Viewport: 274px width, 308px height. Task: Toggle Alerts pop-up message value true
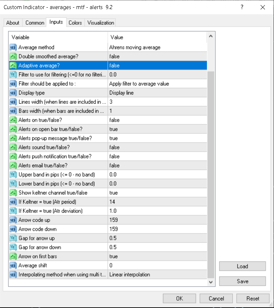(x=157, y=138)
